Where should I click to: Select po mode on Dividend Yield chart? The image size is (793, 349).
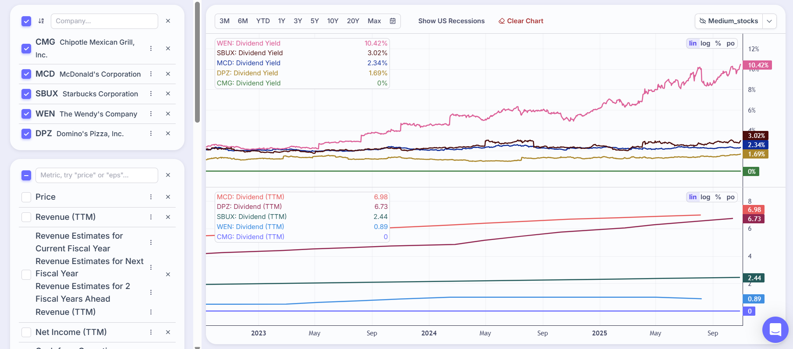730,43
